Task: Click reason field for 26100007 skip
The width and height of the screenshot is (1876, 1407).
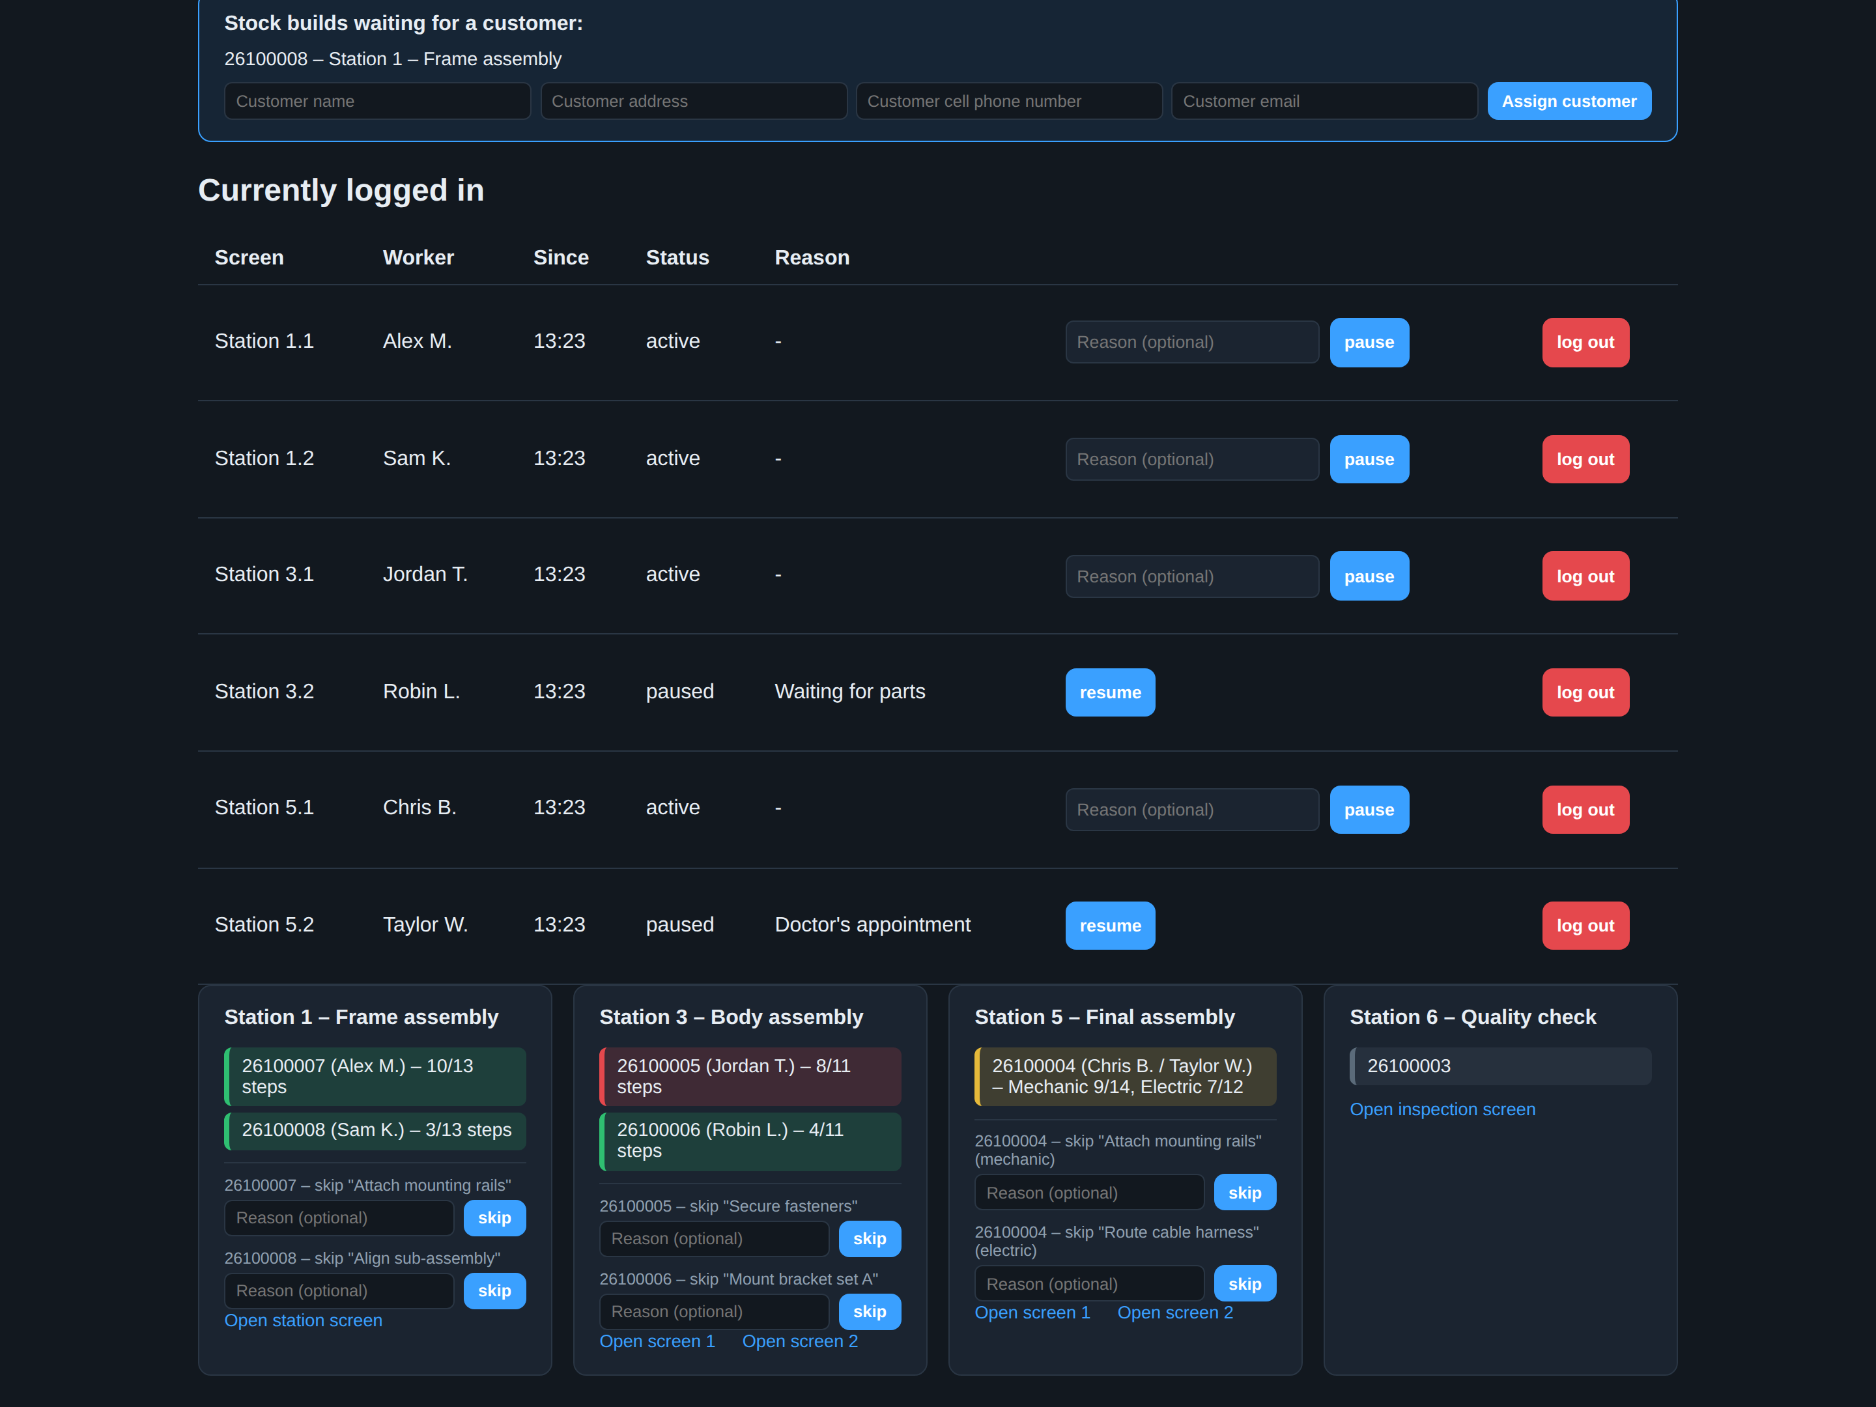Action: pos(339,1218)
